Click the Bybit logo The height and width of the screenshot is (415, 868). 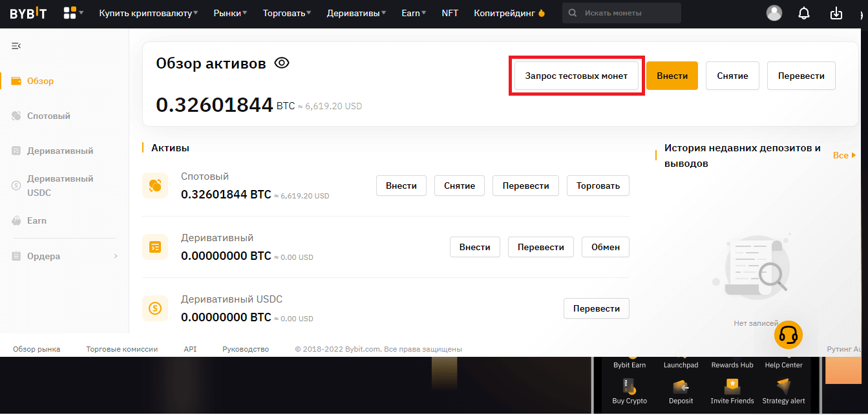click(x=28, y=13)
